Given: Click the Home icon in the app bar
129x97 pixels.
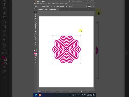Looking at the screenshot, I should [x=38, y=1].
